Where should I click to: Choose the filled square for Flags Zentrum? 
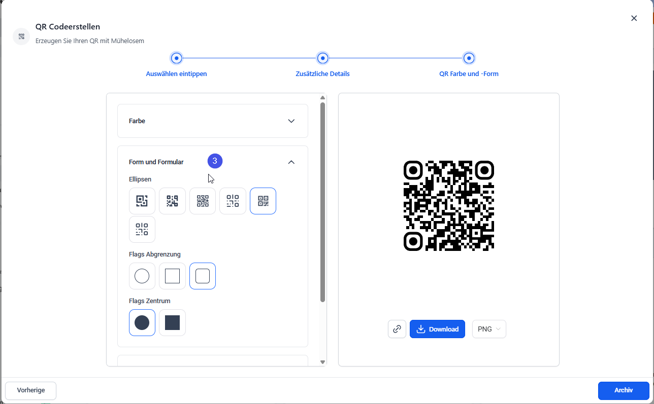click(172, 322)
